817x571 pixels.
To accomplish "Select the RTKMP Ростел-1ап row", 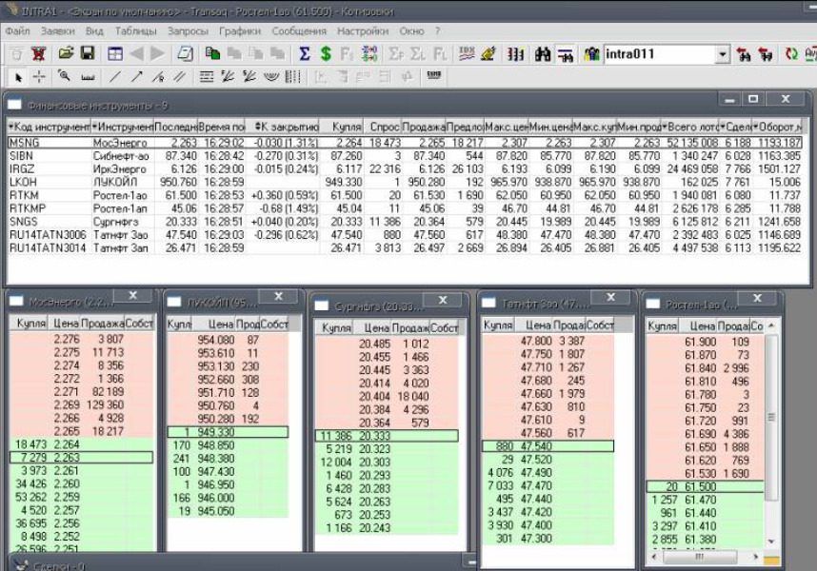I will click(405, 208).
